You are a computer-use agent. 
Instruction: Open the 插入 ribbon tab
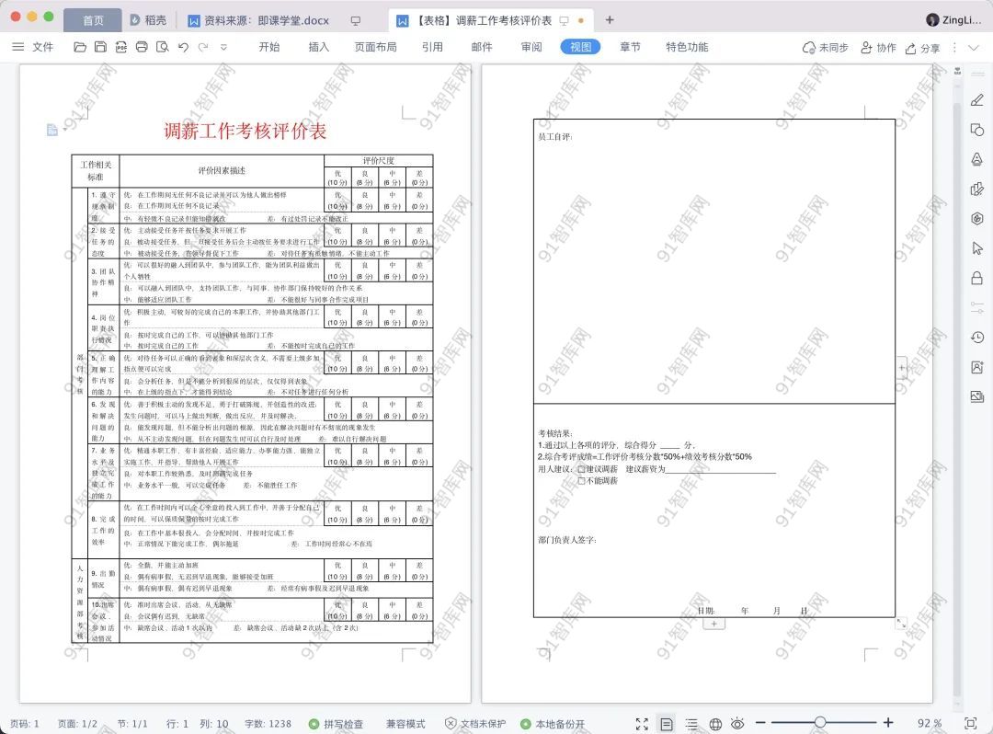(x=318, y=47)
